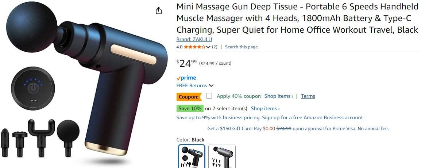Click the orange Coupon badge
This screenshot has width=429, height=168.
click(x=189, y=97)
